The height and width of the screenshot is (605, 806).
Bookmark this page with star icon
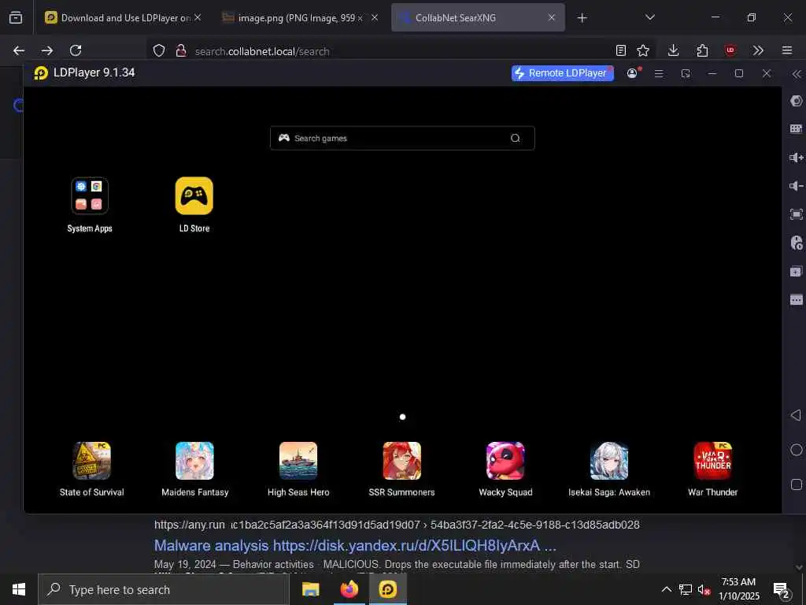pyautogui.click(x=643, y=50)
